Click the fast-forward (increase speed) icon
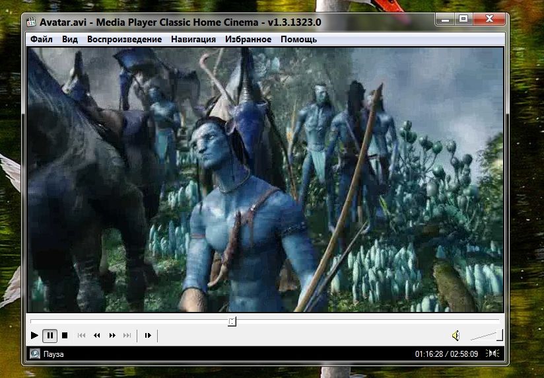 tap(112, 336)
